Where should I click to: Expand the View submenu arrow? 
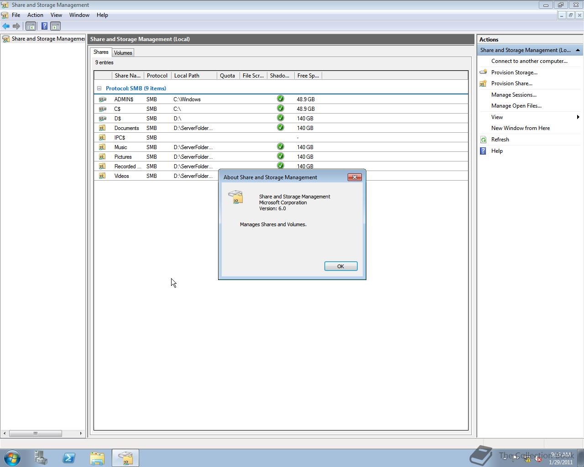(578, 117)
